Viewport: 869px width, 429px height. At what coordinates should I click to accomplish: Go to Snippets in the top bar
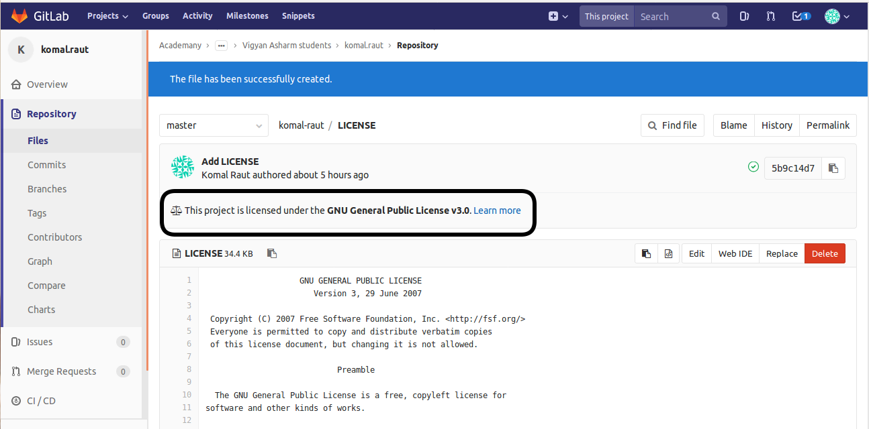tap(298, 16)
